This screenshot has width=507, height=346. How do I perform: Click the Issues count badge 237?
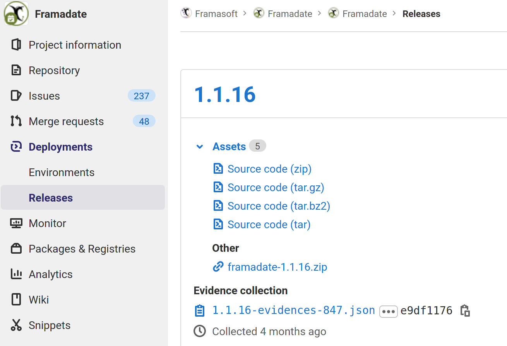coord(141,96)
